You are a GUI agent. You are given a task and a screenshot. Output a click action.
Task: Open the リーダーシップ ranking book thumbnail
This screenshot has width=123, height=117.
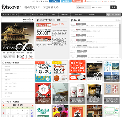click(x=60, y=71)
